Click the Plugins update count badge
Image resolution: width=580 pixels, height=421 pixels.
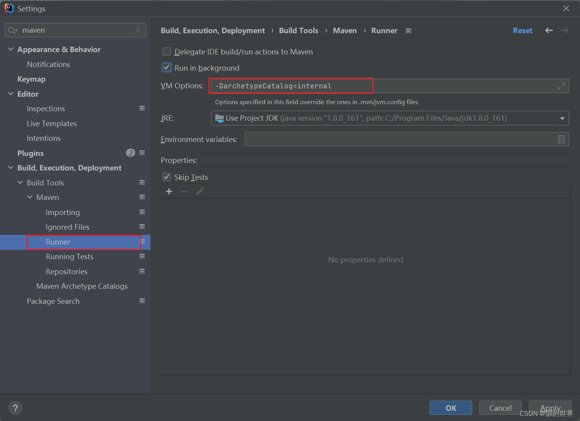click(x=130, y=153)
